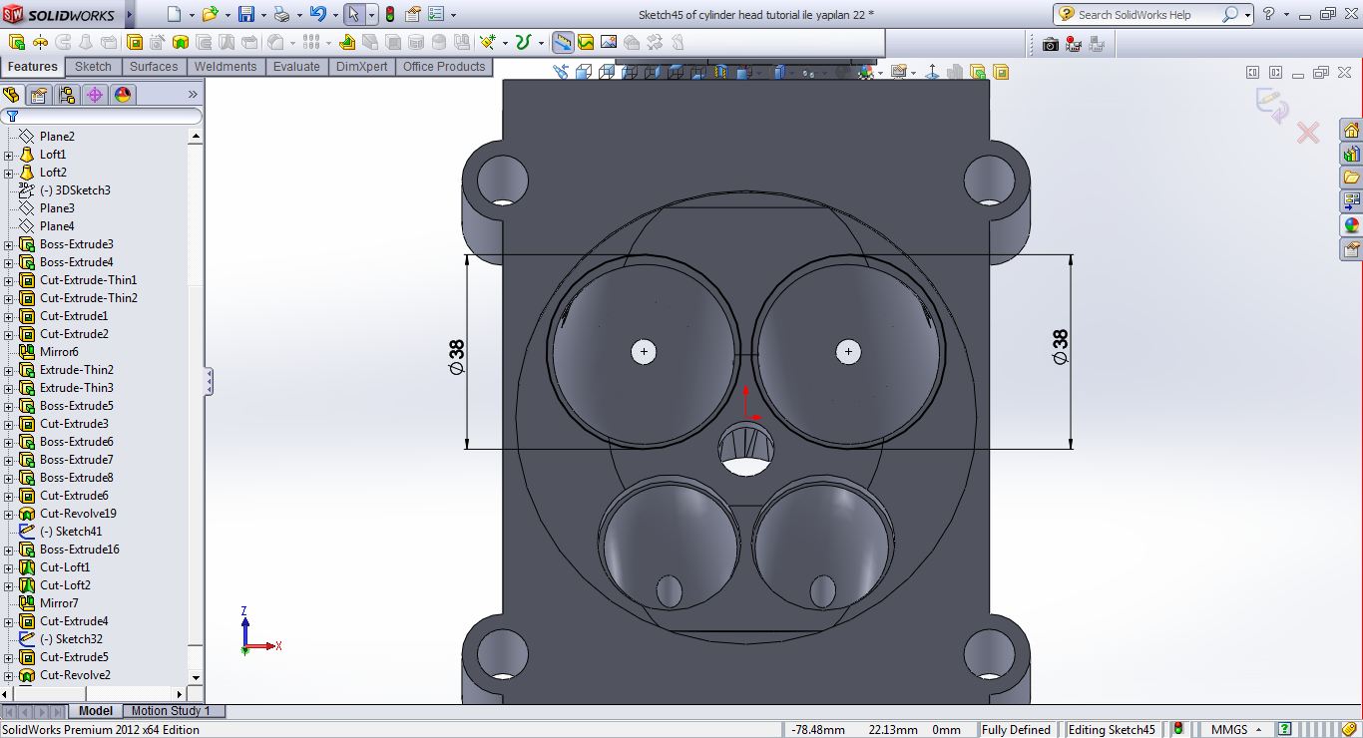Switch to the Office Products tab
Viewport: 1363px width, 738px height.
pyautogui.click(x=444, y=67)
